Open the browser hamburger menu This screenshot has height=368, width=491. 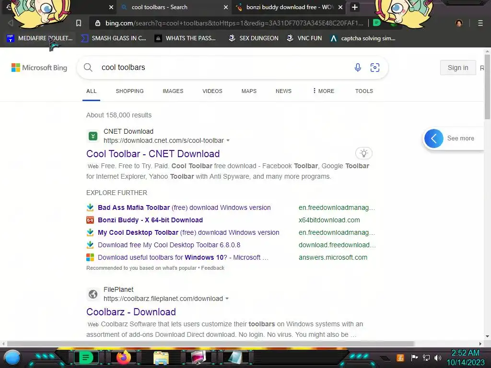pyautogui.click(x=480, y=23)
